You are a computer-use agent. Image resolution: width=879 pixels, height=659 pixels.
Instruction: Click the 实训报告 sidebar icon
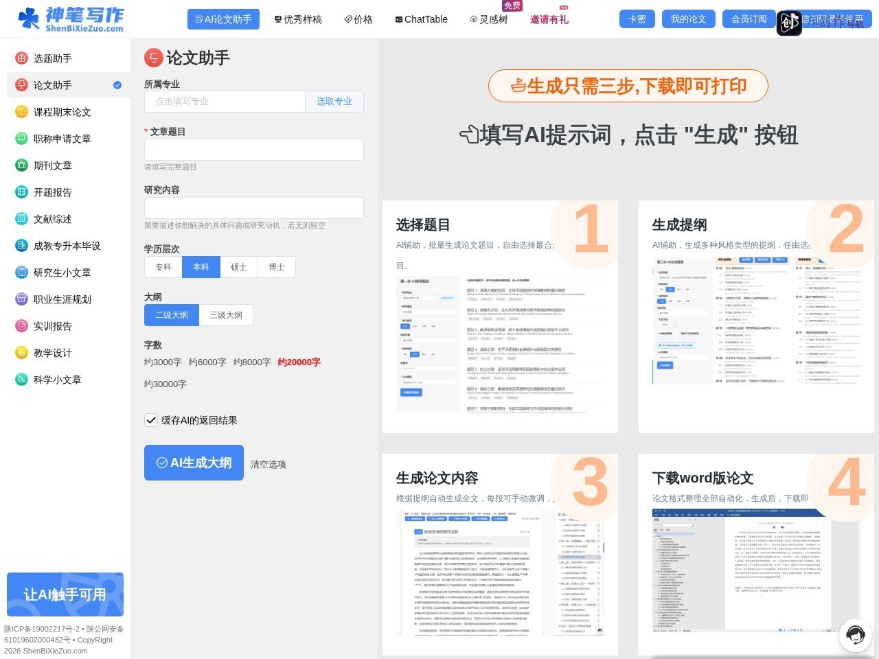21,326
